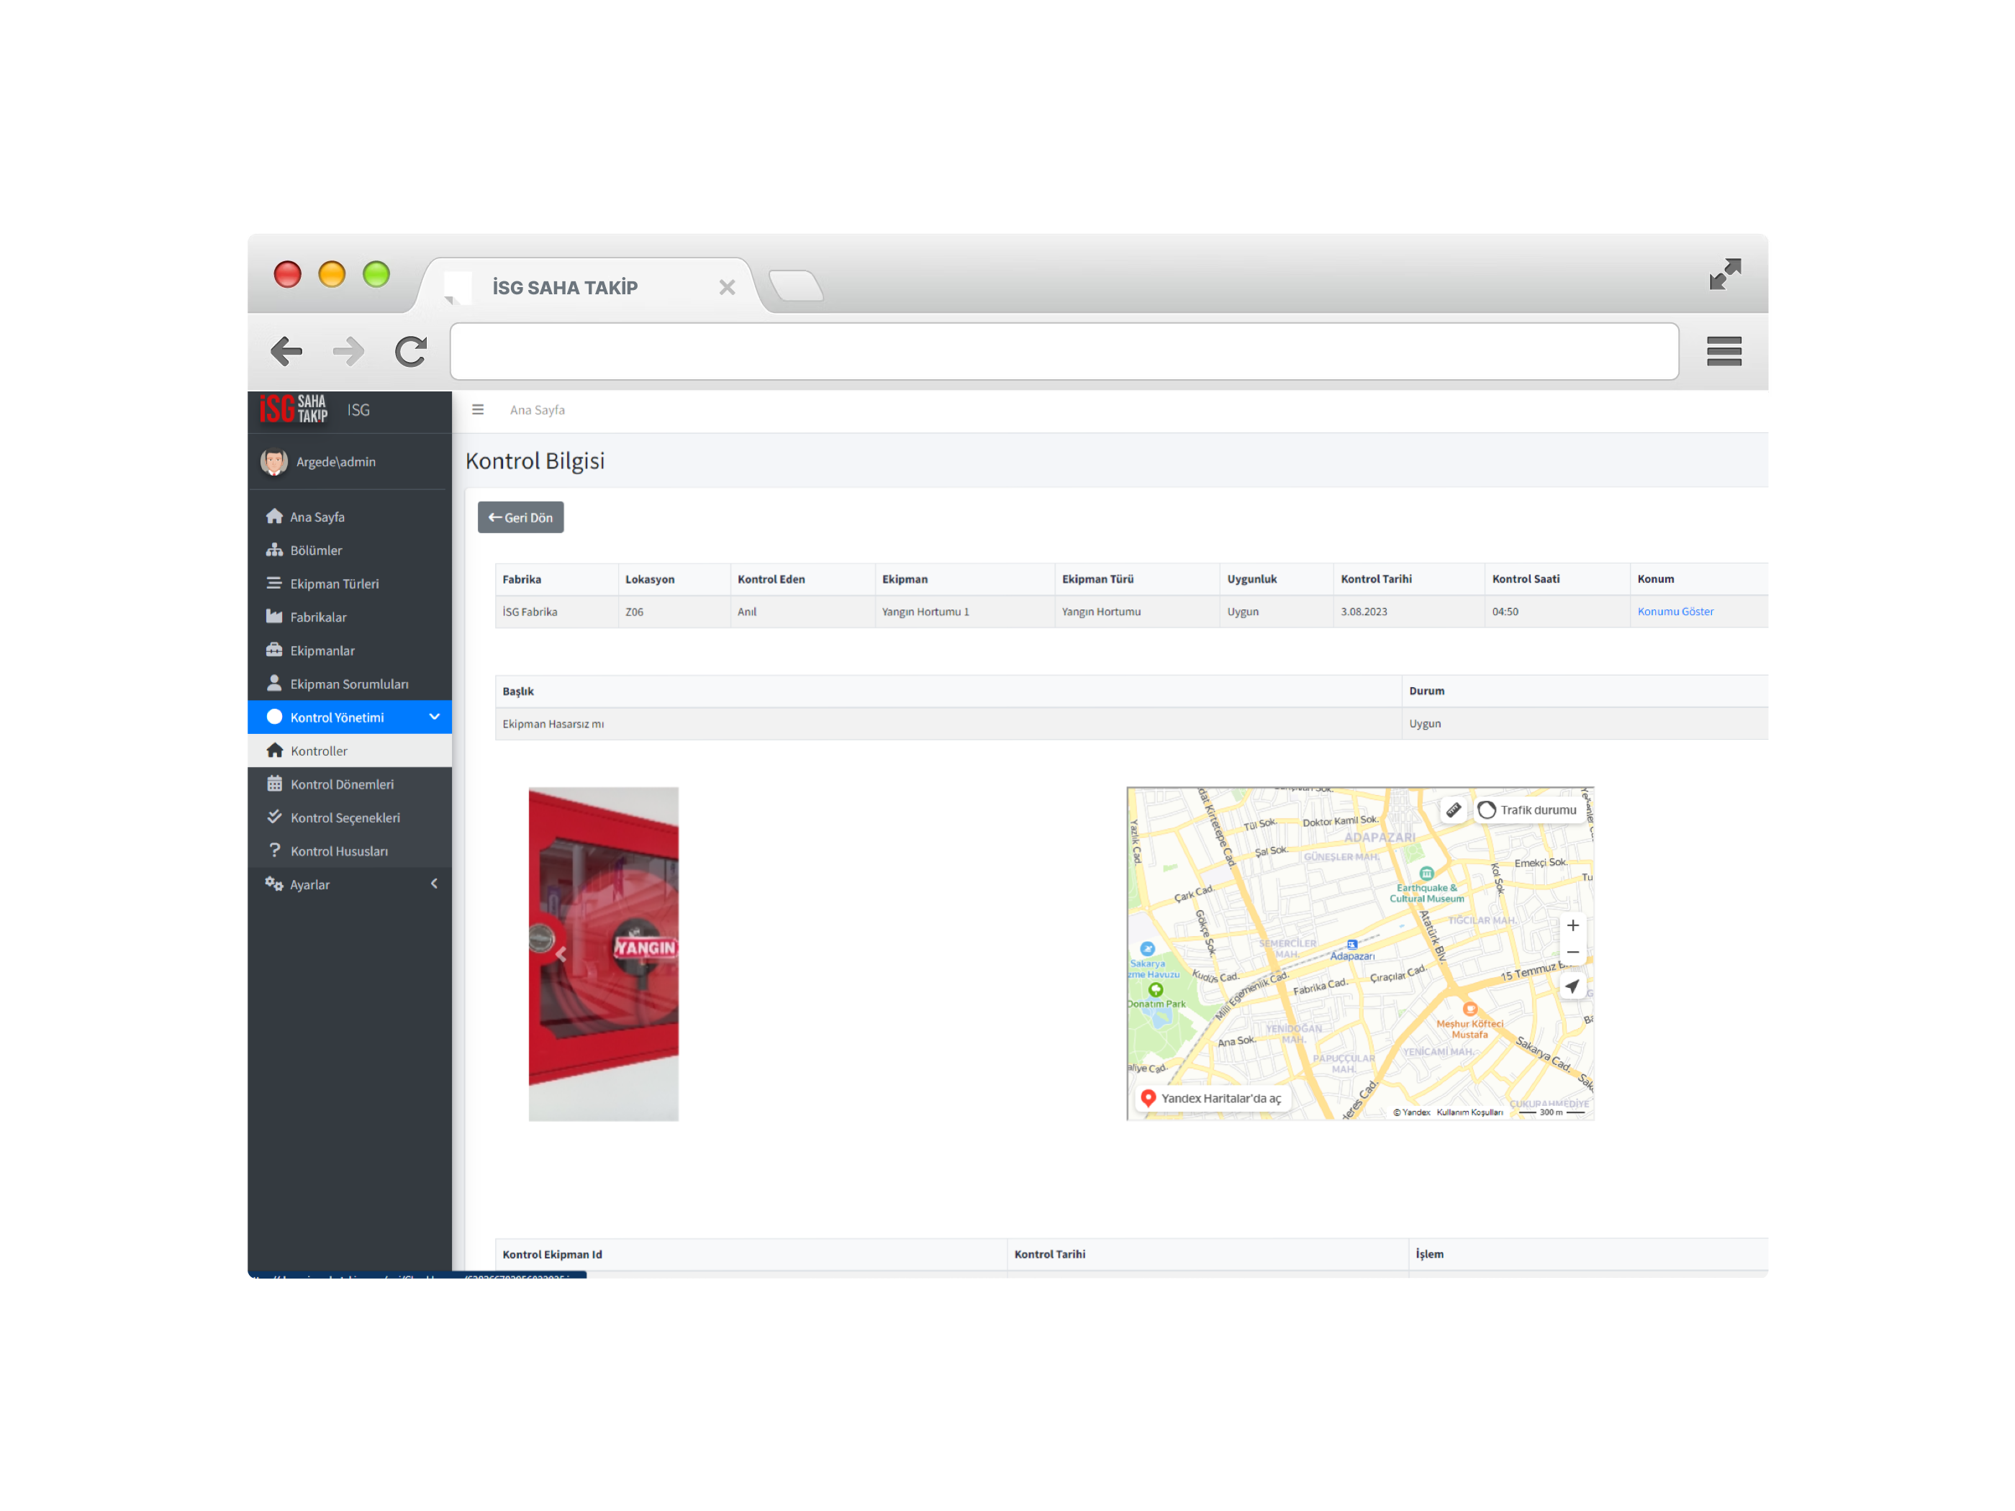Open Kontrol Hususları submenu item

(350, 852)
